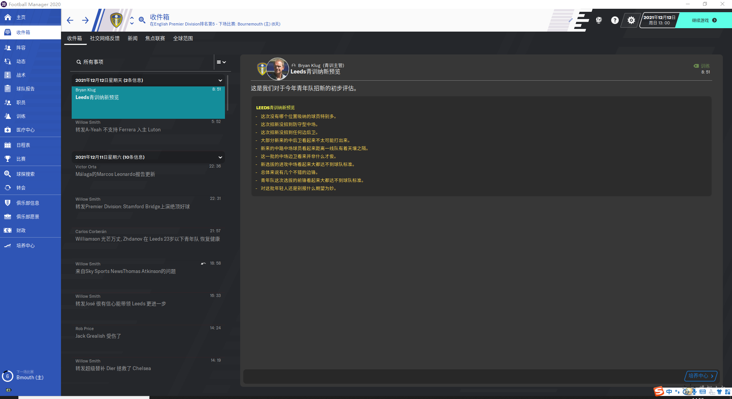Collapse the 2021年12月12日 message group

tap(220, 80)
